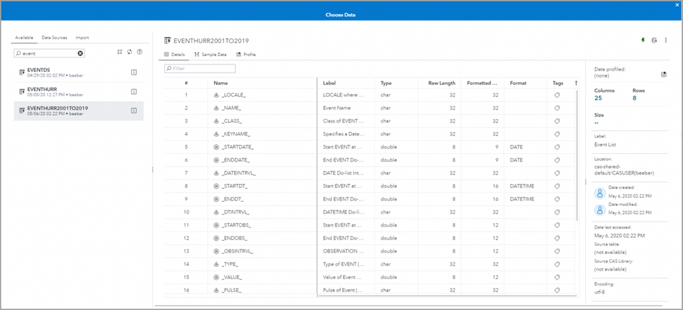
Task: Open info icon for the EVENTHURR2001TO2019 list entry
Action: 133,111
